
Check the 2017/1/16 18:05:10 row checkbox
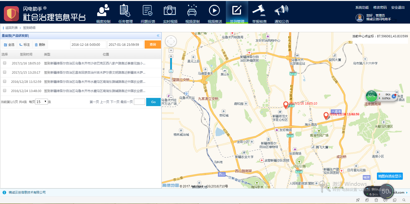5,63
